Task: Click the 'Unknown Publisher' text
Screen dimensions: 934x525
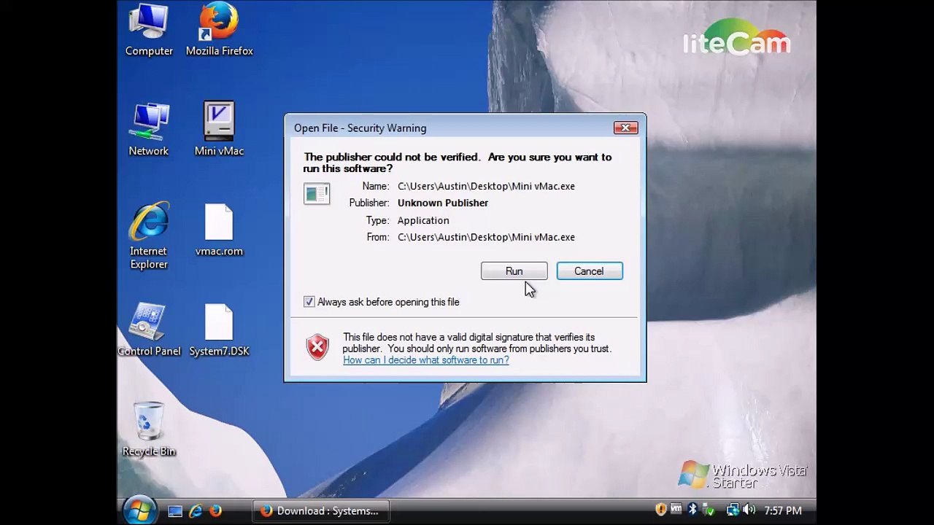Action: (443, 203)
